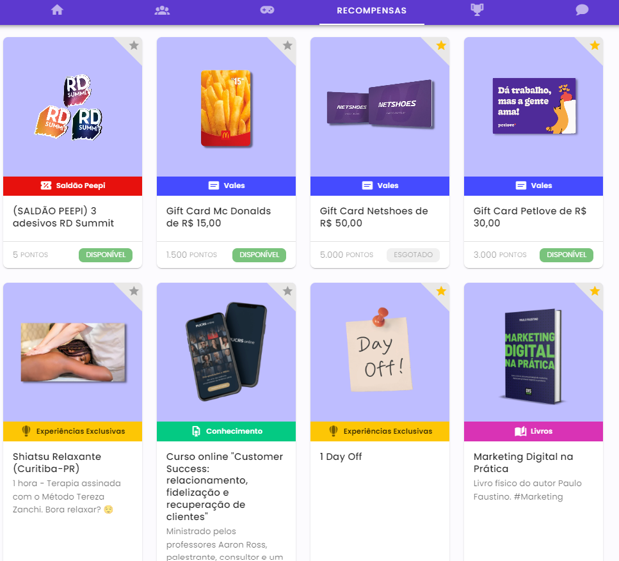Screen dimensions: 619x561
Task: Click DISPONÍVEL button for Mc Donalds card
Action: click(259, 255)
